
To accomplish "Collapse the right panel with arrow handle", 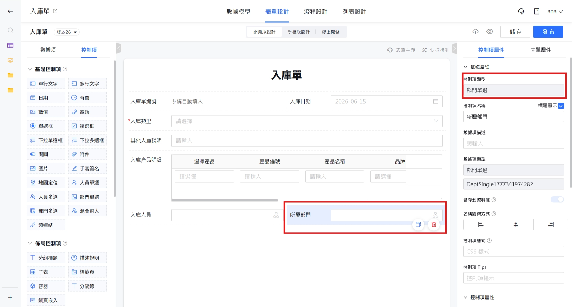I will [x=454, y=48].
